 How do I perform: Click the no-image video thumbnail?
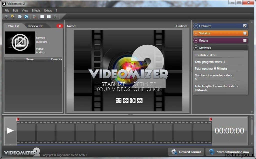(20, 43)
